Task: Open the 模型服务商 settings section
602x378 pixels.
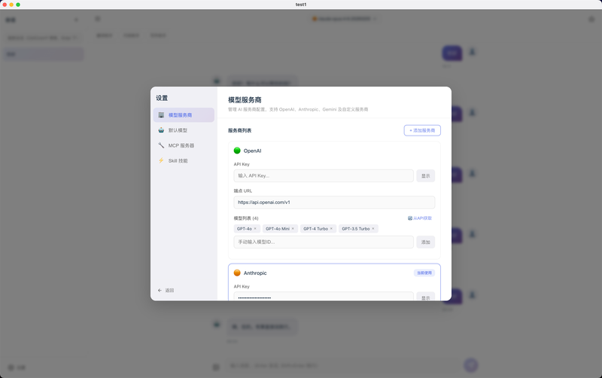Action: coord(184,115)
